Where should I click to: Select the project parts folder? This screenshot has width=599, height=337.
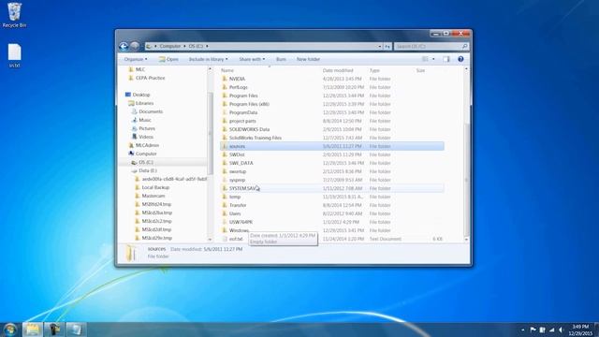click(242, 121)
